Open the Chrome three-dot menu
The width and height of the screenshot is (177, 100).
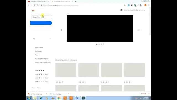(149, 5)
